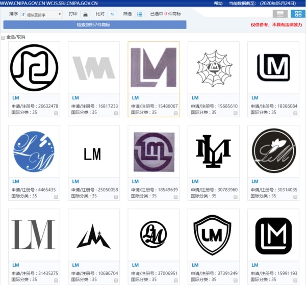Open black boxed LM logo of trademark 18386084
The height and width of the screenshot is (285, 306).
[273, 67]
